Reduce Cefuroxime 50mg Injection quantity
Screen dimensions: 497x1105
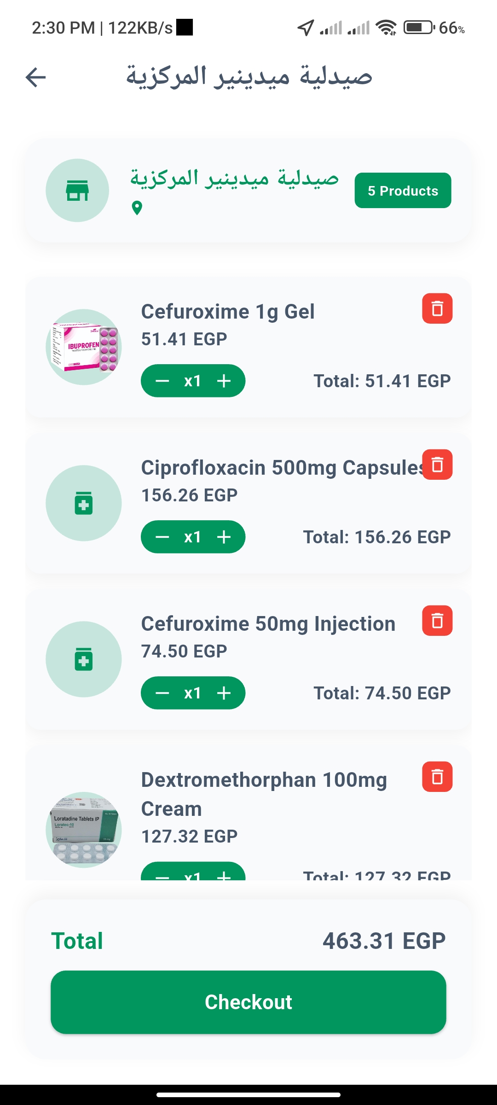point(162,693)
